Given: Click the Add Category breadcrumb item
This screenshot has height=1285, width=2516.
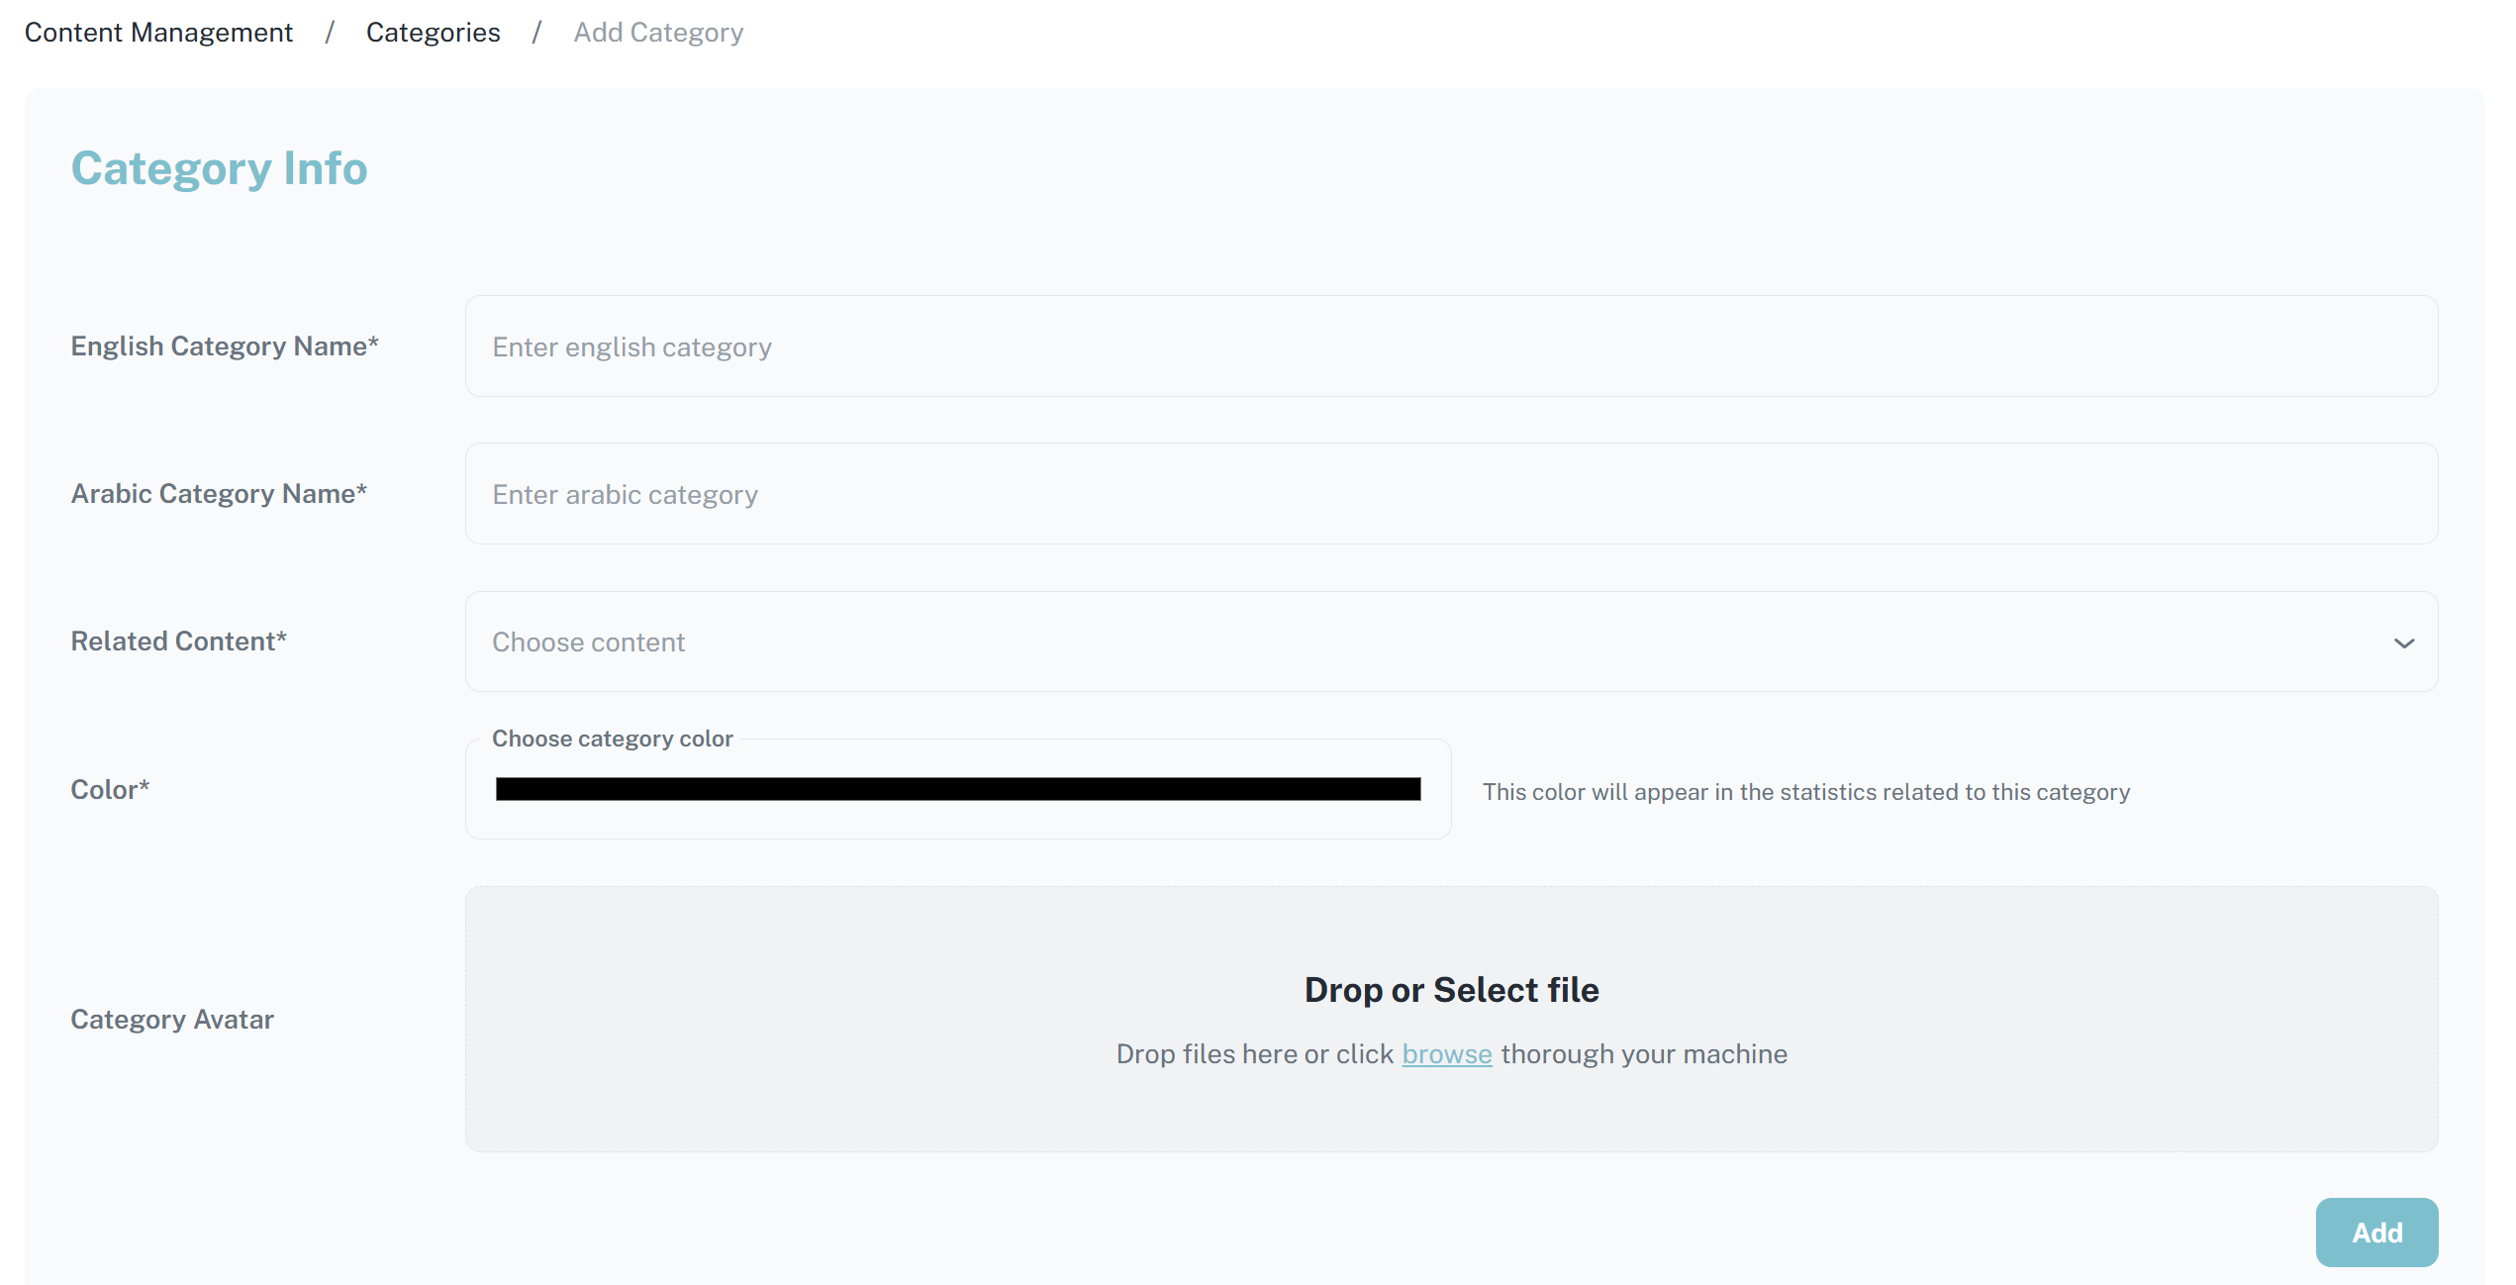Looking at the screenshot, I should 658,33.
